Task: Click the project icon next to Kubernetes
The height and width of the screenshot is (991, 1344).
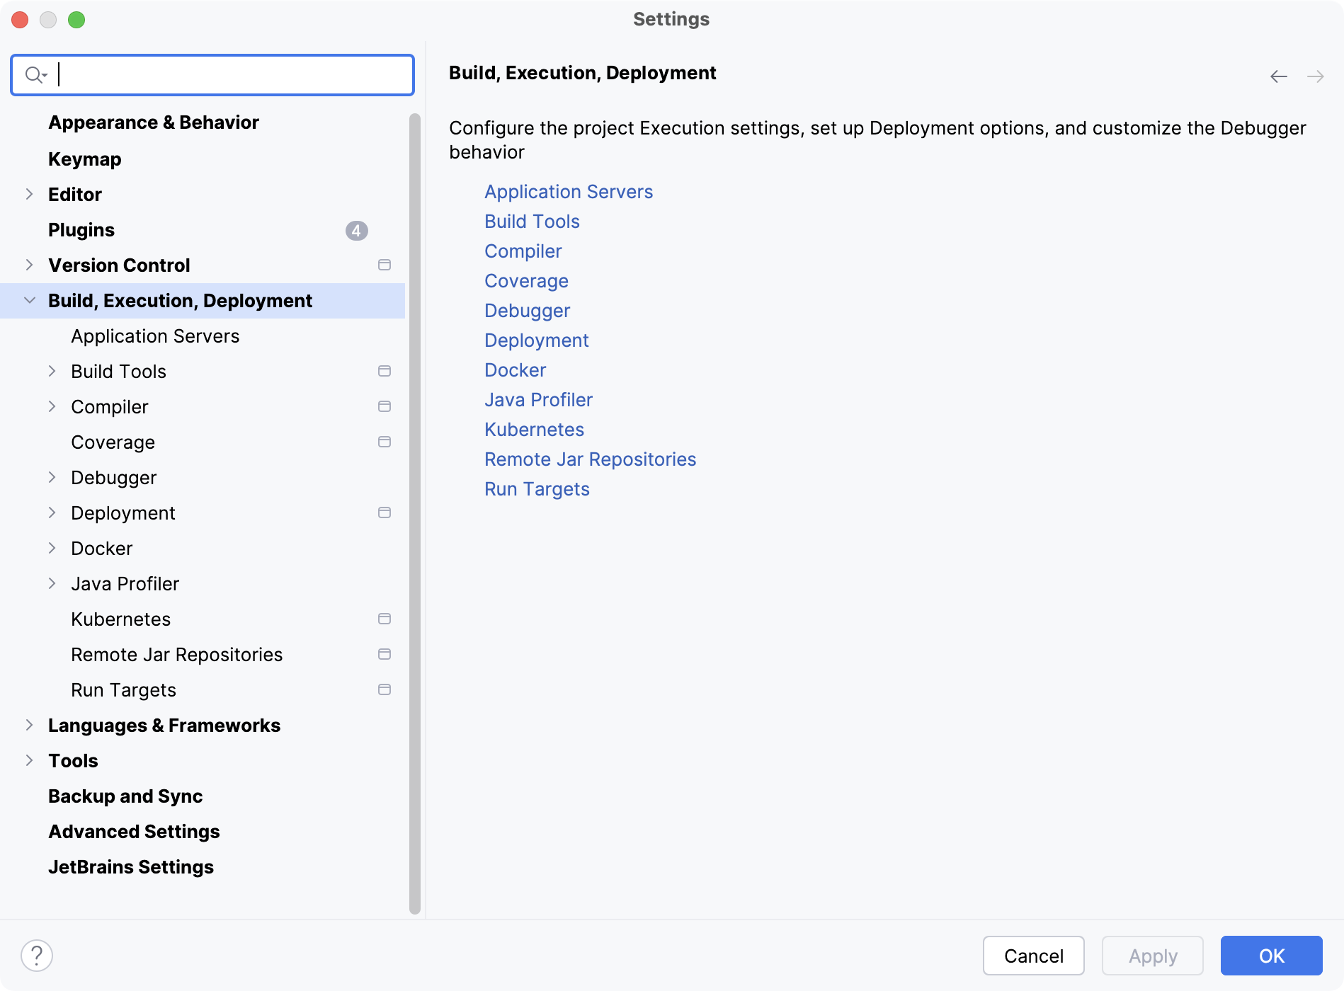Action: click(x=385, y=619)
